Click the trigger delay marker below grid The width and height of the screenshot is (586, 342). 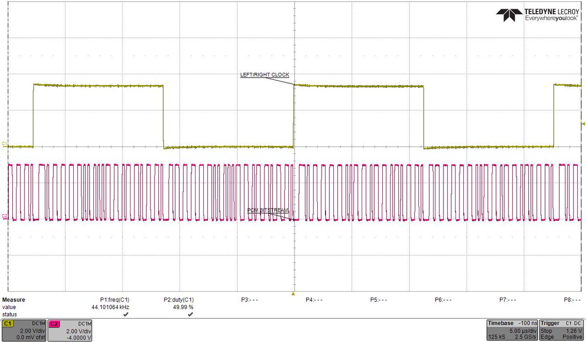tap(293, 294)
